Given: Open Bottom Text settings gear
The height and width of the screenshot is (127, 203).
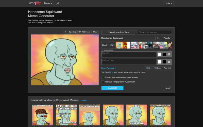Looking at the screenshot, I should (x=169, y=62).
